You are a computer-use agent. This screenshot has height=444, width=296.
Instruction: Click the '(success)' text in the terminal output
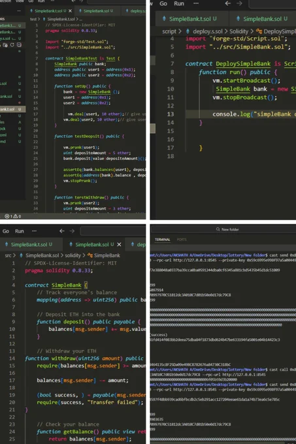point(159,335)
